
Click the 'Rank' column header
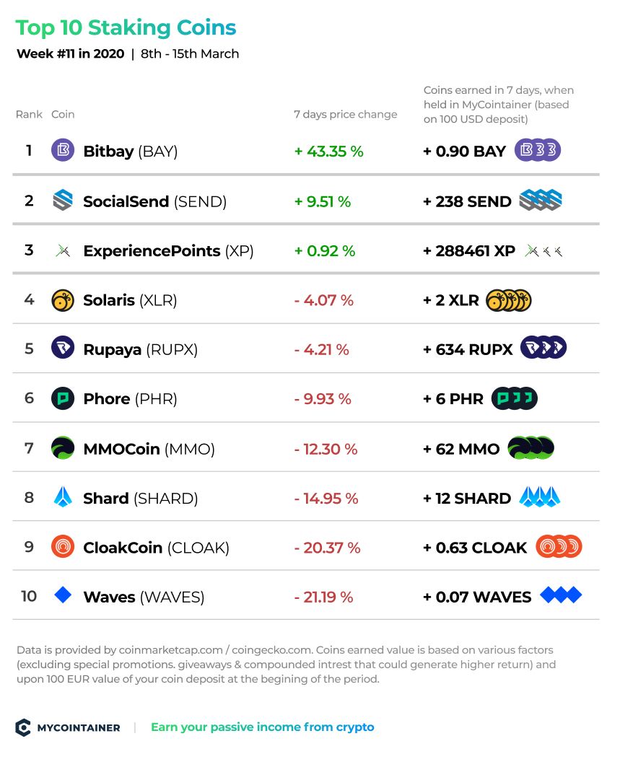[29, 114]
